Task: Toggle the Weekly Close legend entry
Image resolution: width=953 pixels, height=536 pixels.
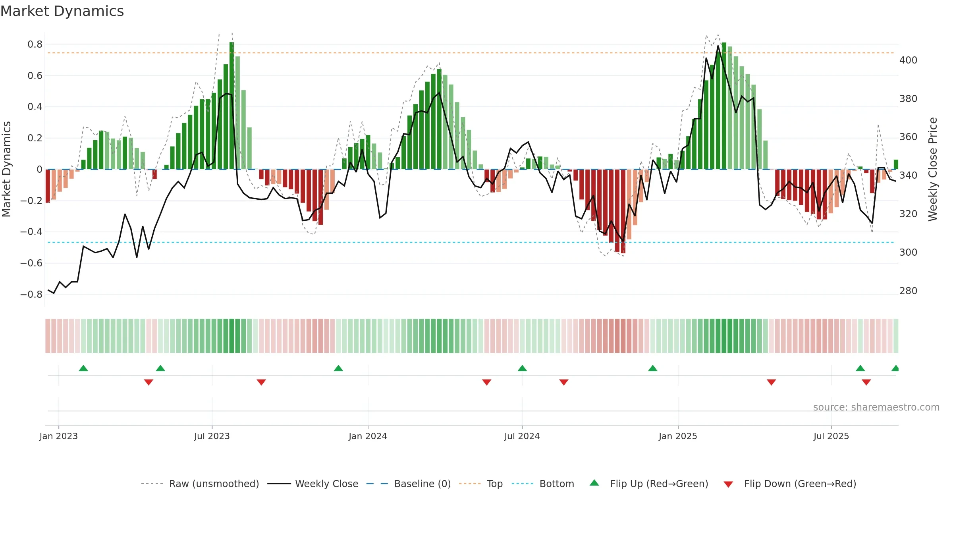Action: (313, 484)
